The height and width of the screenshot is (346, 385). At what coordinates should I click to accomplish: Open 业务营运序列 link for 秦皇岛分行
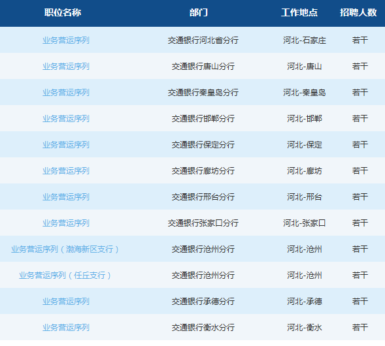pyautogui.click(x=66, y=93)
